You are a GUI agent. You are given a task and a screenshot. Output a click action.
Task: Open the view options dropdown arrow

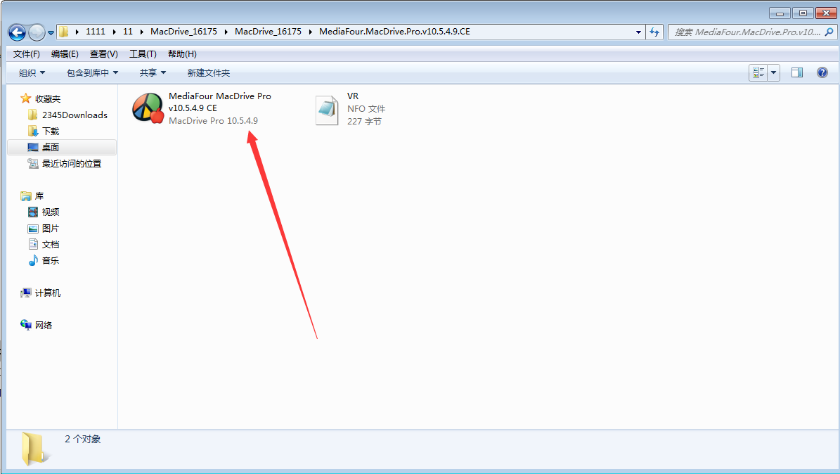coord(773,73)
